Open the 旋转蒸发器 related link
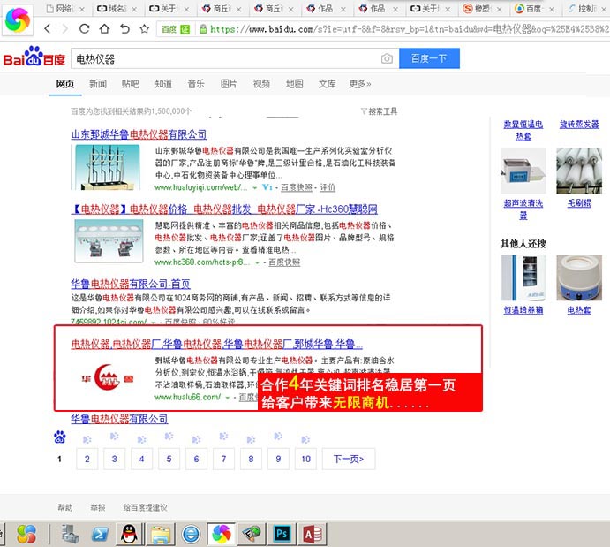Screen dimensions: 610x547 point(579,125)
